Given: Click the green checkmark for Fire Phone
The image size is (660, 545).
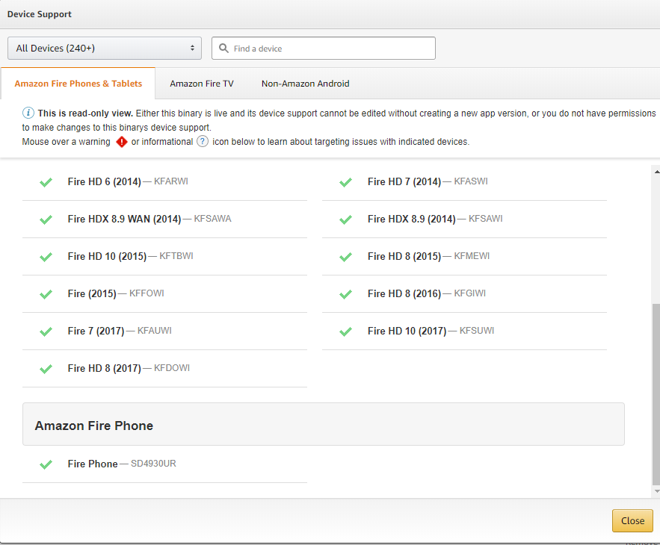Looking at the screenshot, I should 46,464.
